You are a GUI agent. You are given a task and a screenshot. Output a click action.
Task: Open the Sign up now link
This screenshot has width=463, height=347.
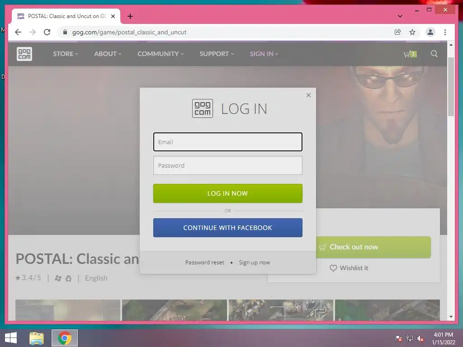tap(254, 263)
